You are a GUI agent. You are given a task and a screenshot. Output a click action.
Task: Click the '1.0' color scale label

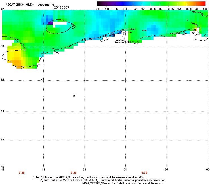[x=205, y=9]
